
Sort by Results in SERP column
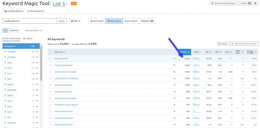pyautogui.click(x=255, y=52)
